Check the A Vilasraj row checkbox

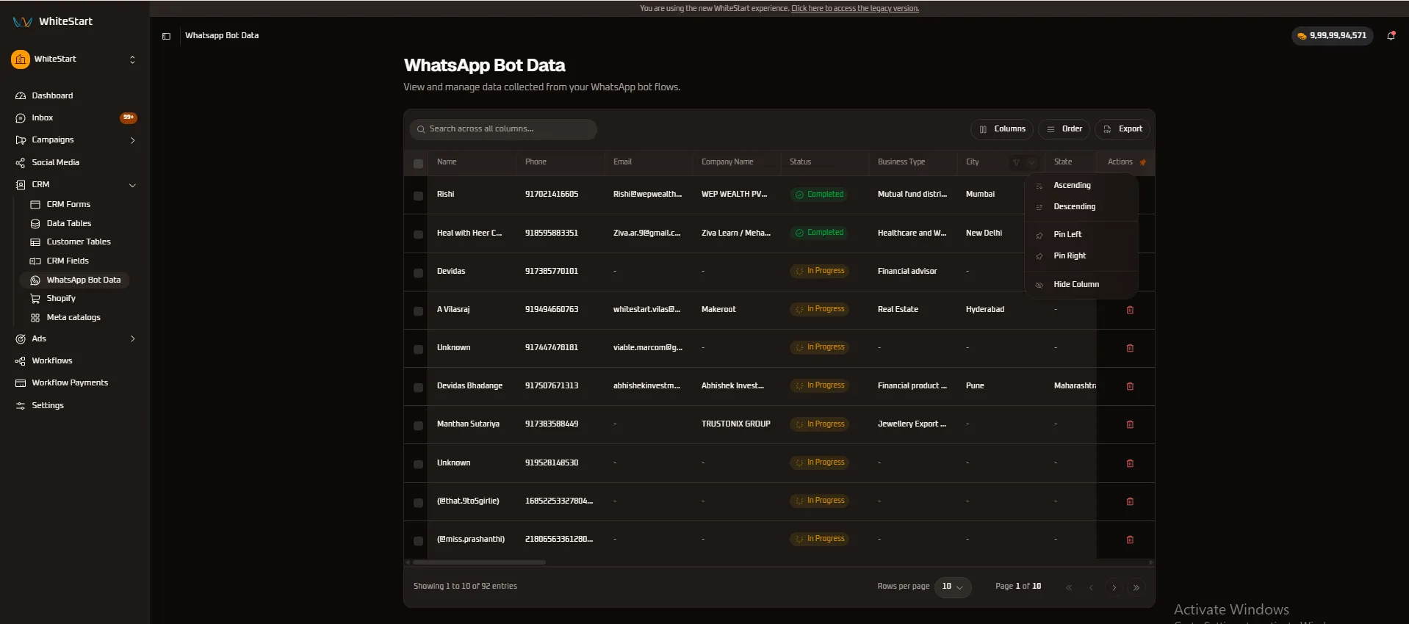click(418, 311)
